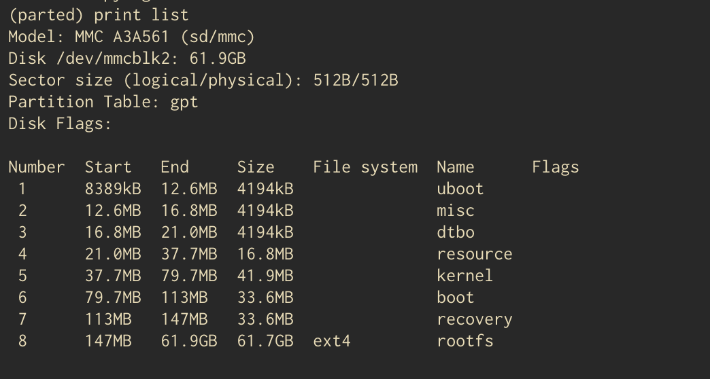Screen dimensions: 710x379
Task: Click the 'Disk Flags:' line
Action: (x=60, y=124)
